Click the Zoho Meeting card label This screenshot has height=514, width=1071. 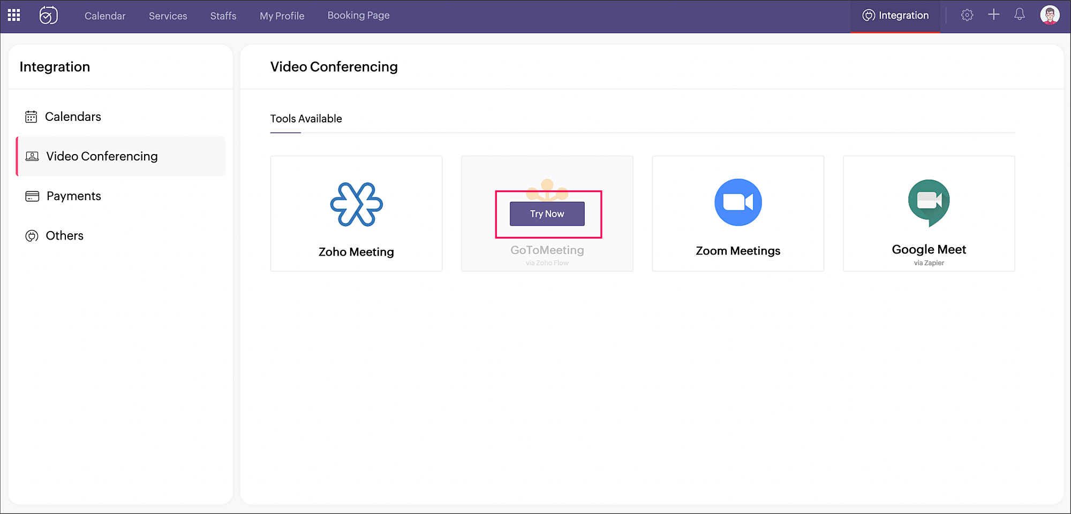(x=356, y=252)
